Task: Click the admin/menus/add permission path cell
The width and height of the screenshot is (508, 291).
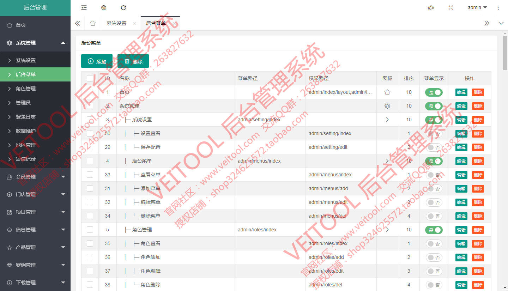Action: coord(341,188)
